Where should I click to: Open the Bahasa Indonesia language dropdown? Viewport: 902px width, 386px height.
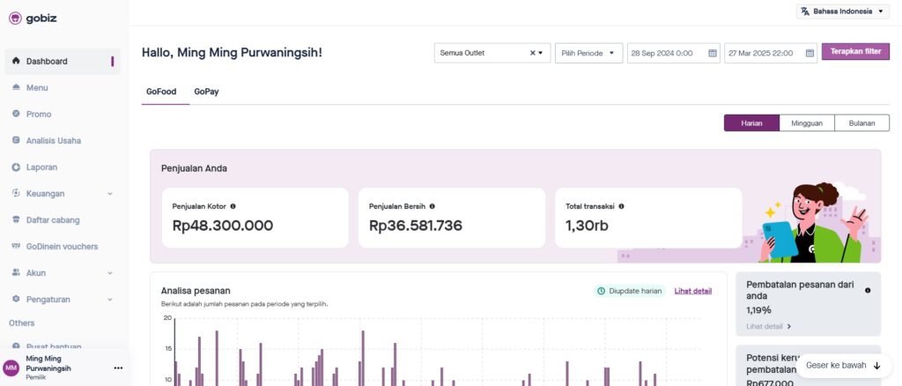click(843, 11)
